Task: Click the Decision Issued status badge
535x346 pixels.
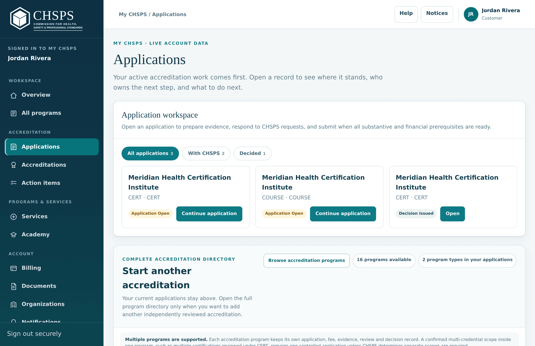Action: pos(416,214)
